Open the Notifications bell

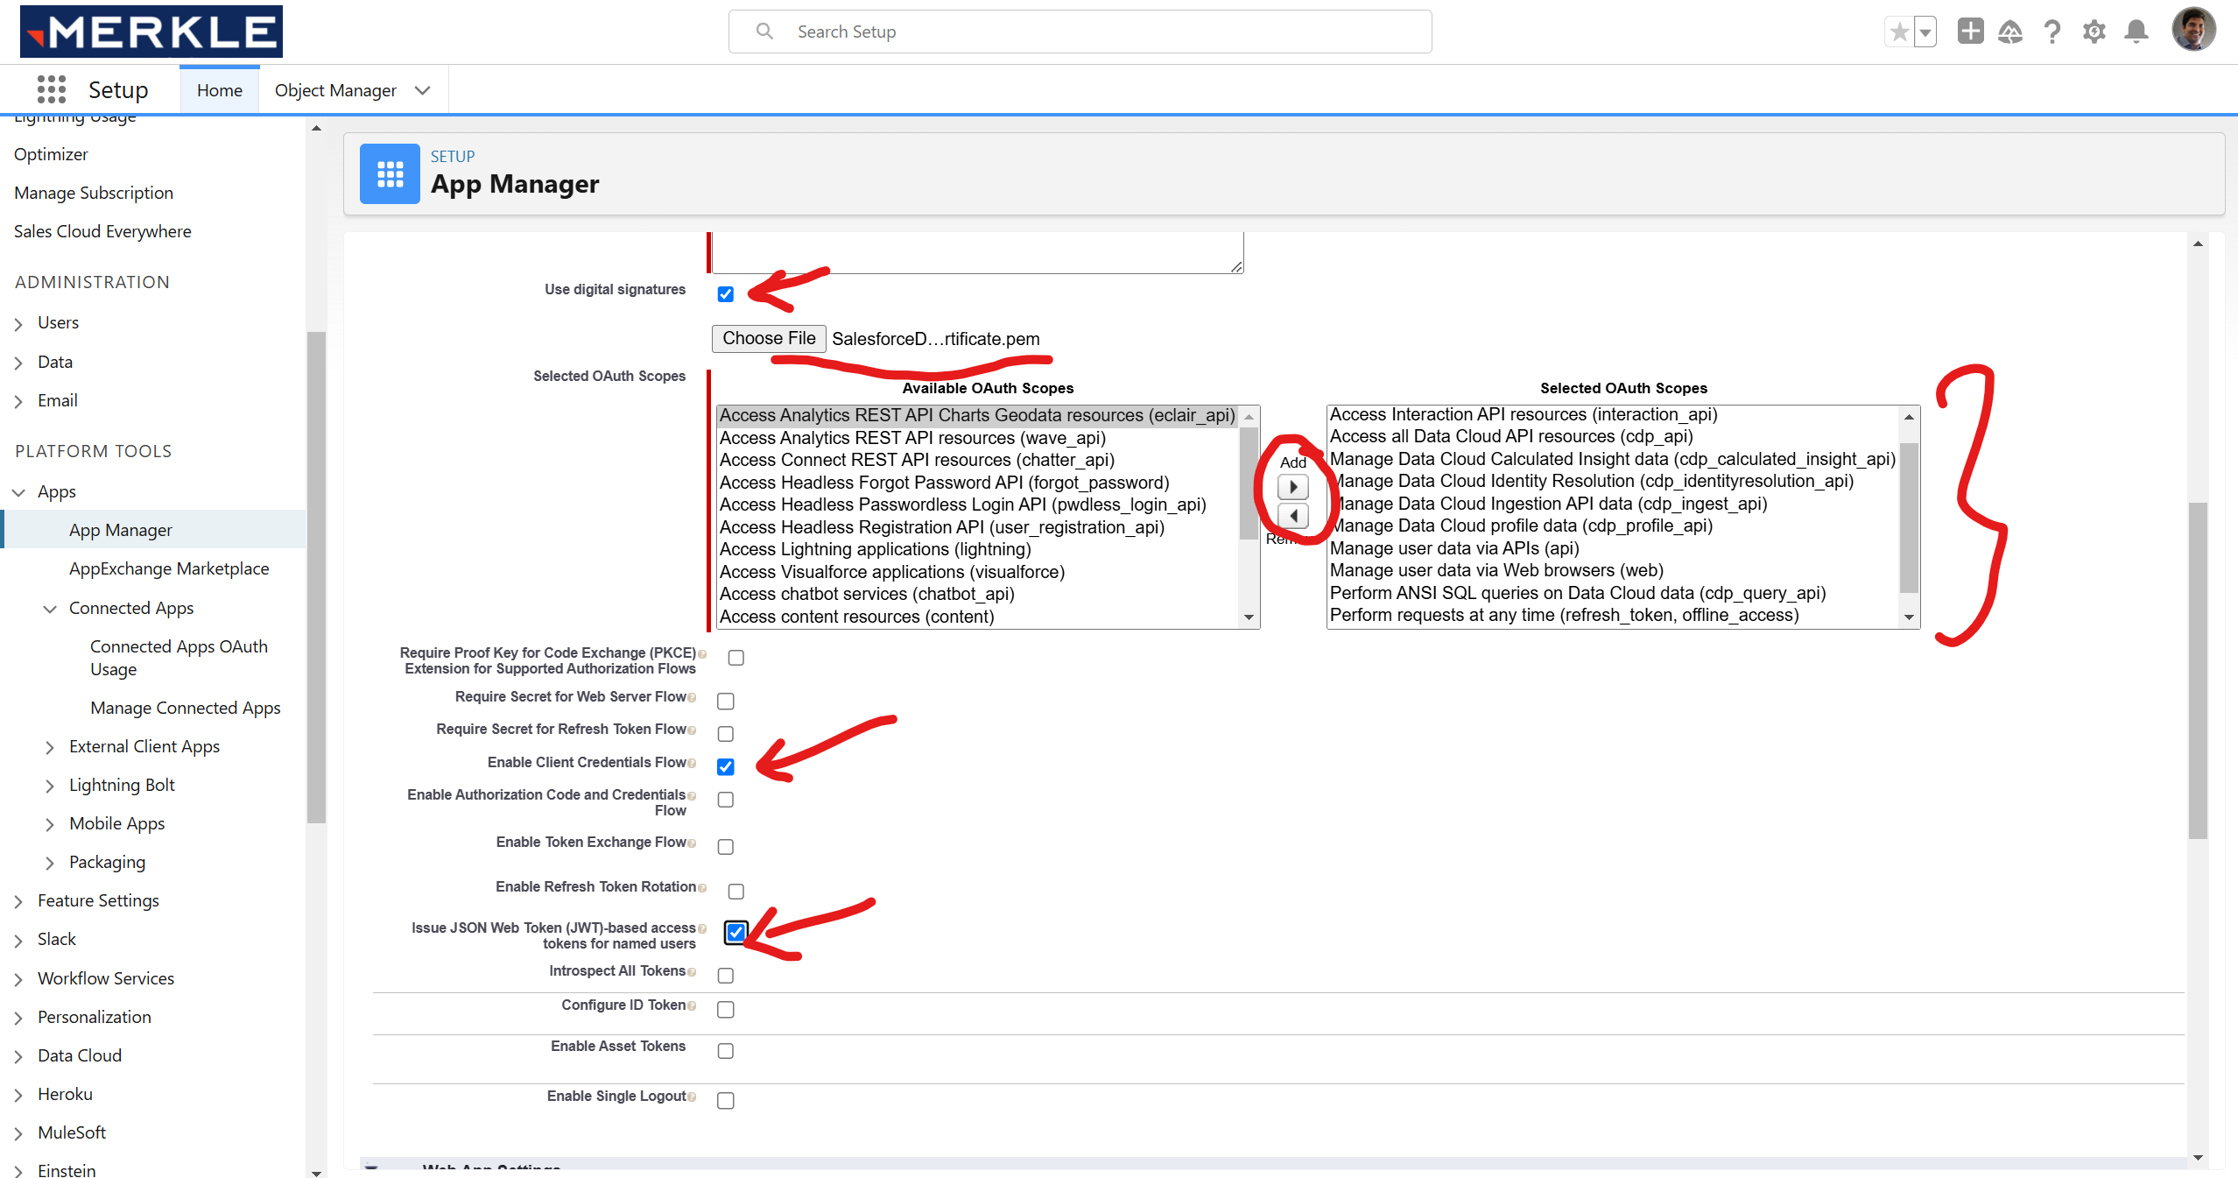click(2136, 32)
